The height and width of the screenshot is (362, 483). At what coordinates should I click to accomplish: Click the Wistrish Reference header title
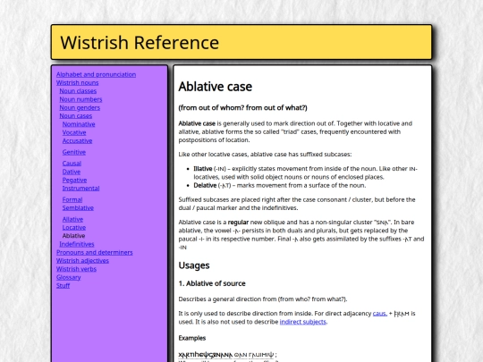[x=140, y=43]
